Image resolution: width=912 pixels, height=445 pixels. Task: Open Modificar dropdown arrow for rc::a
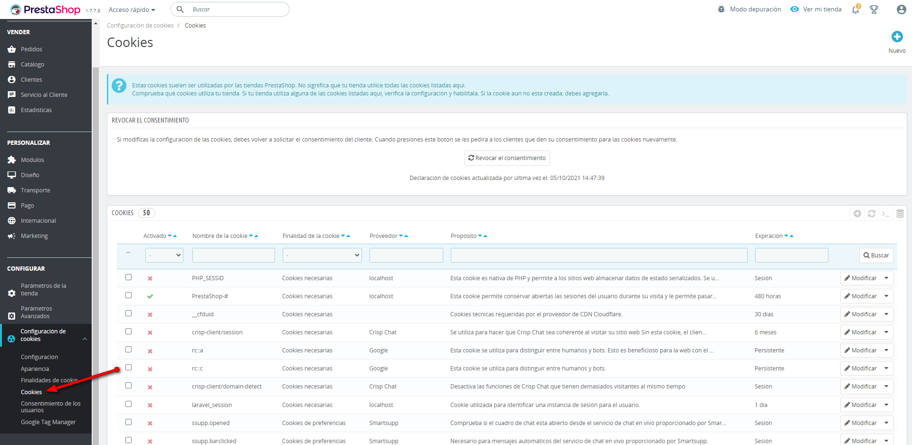point(886,350)
